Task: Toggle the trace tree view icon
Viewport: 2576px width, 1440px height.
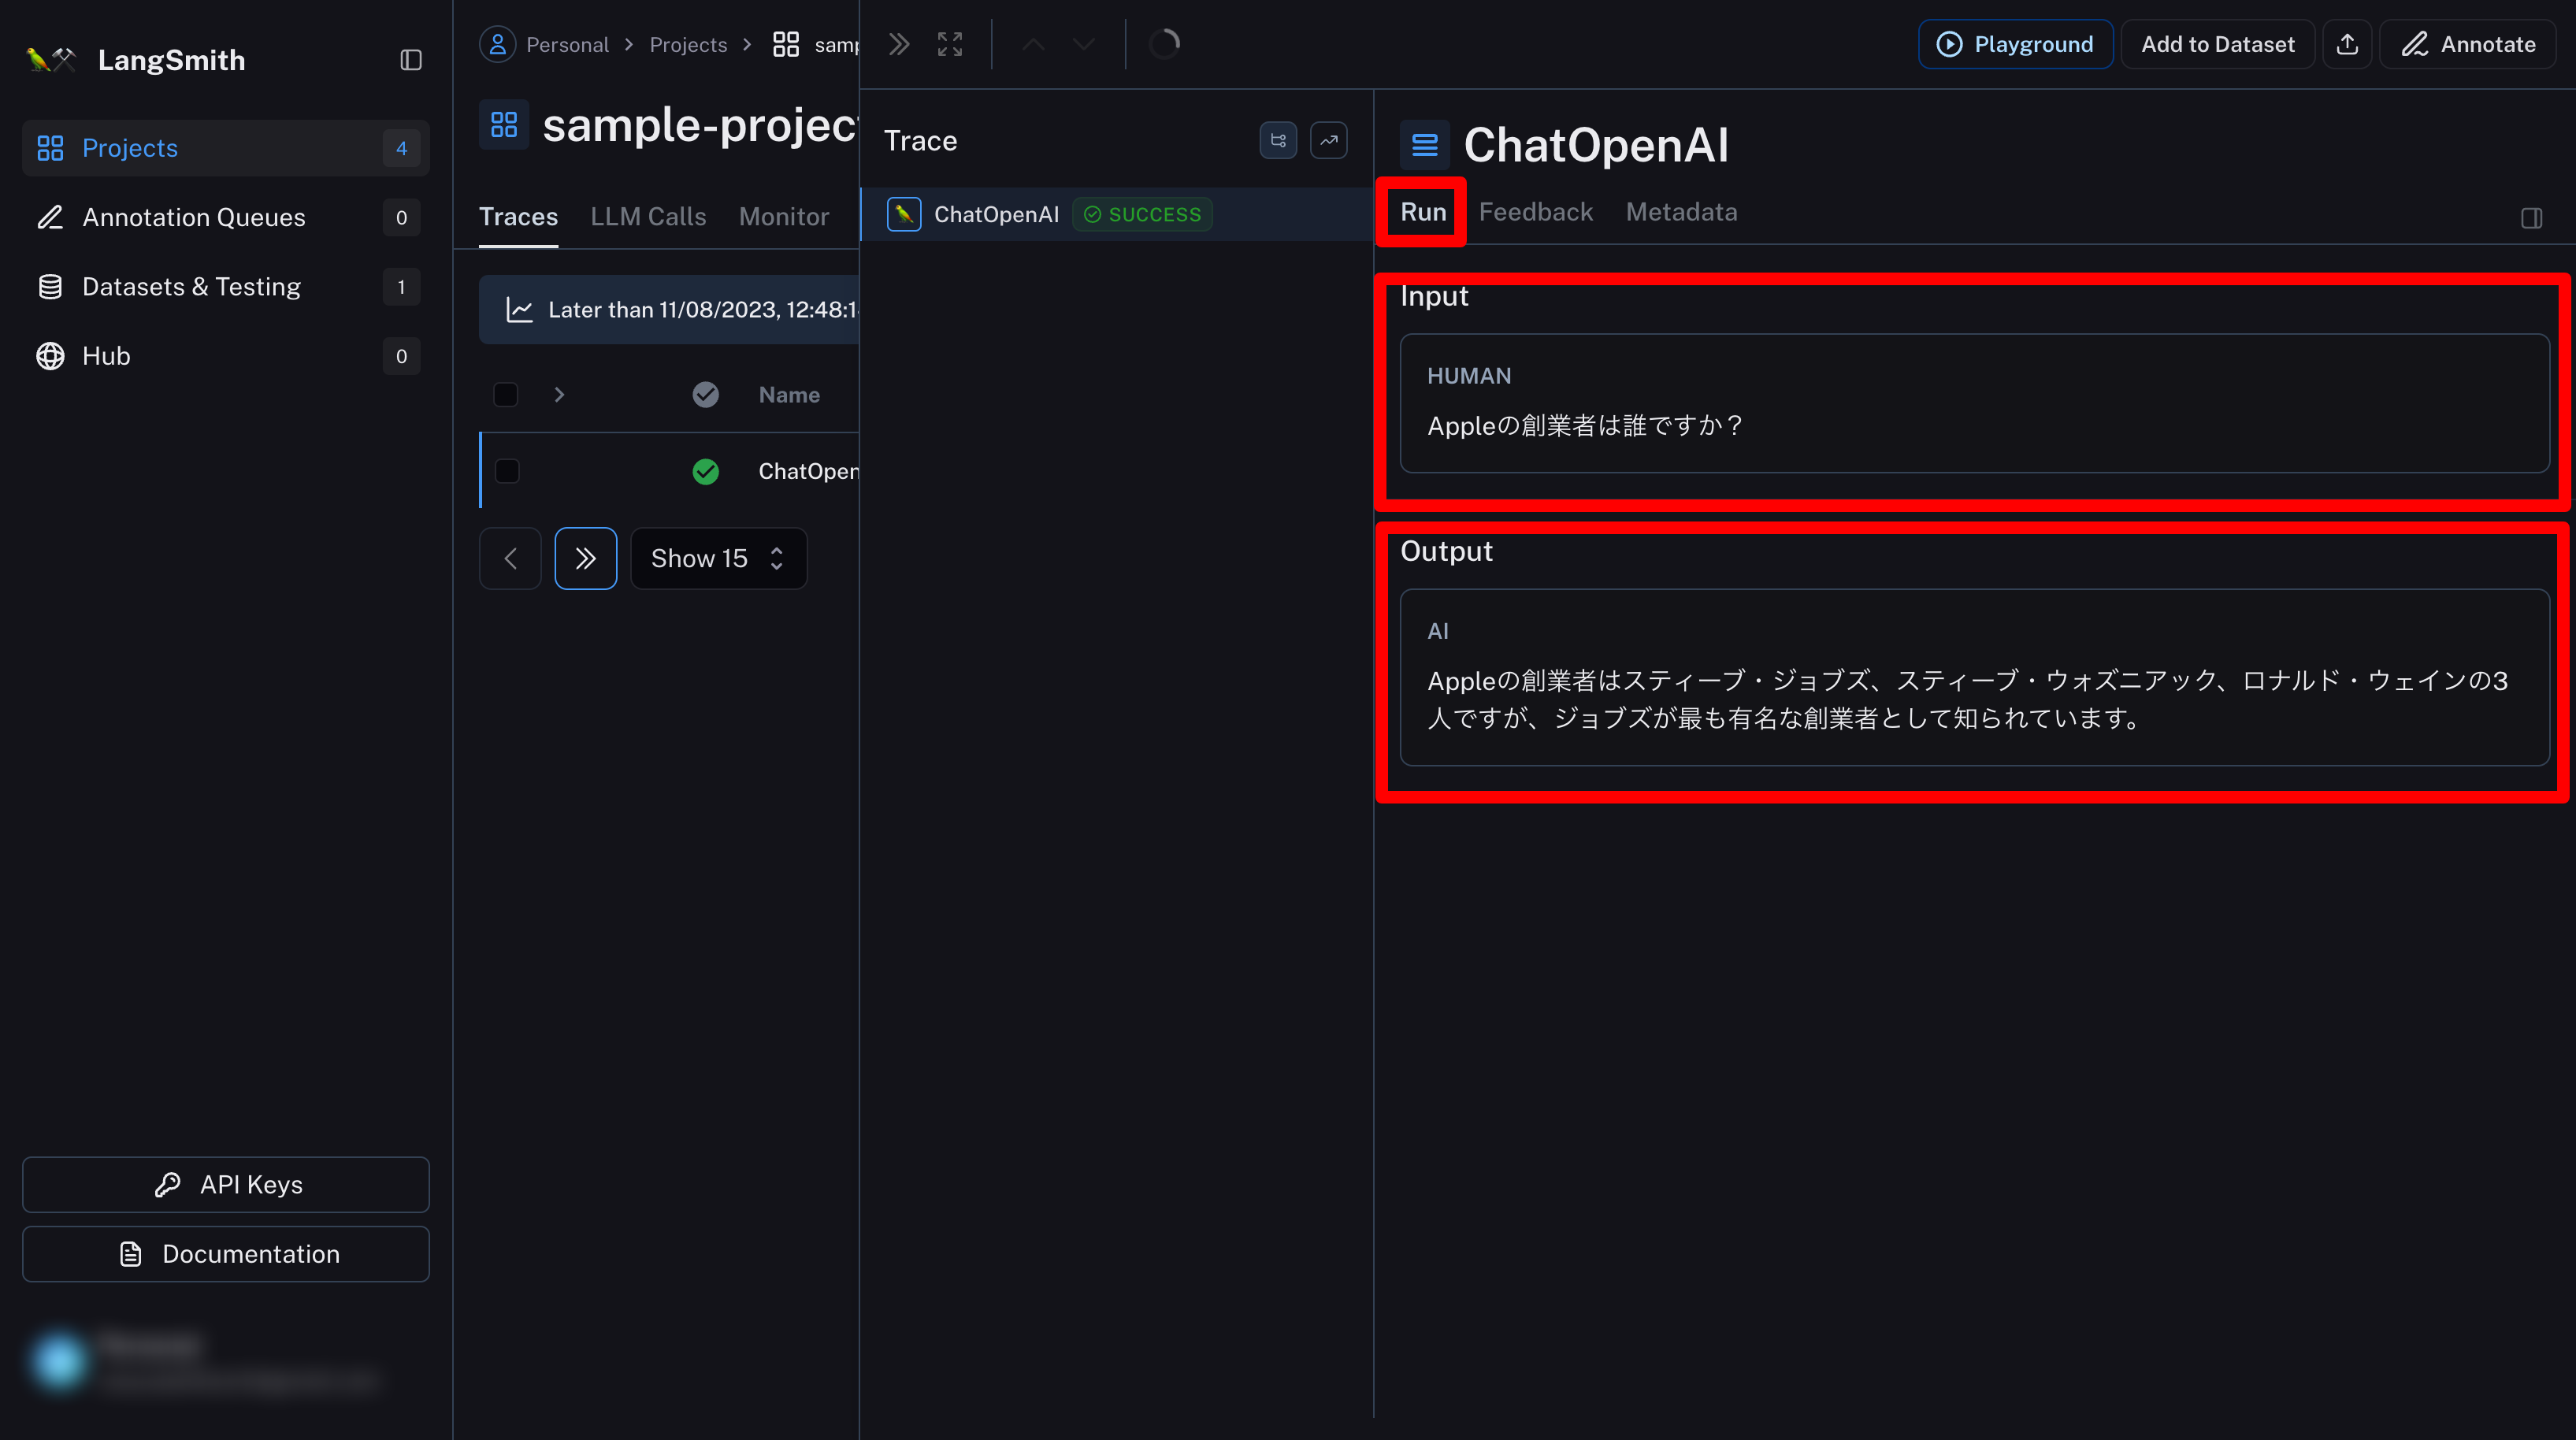Action: (1278, 140)
